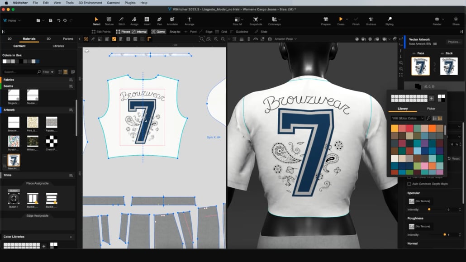466x262 pixels.
Task: Click the Physics button
Action: 454,42
